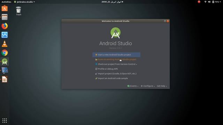The width and height of the screenshot is (223, 125).
Task: Launch Firefox from the dock
Action: pyautogui.click(x=5, y=26)
